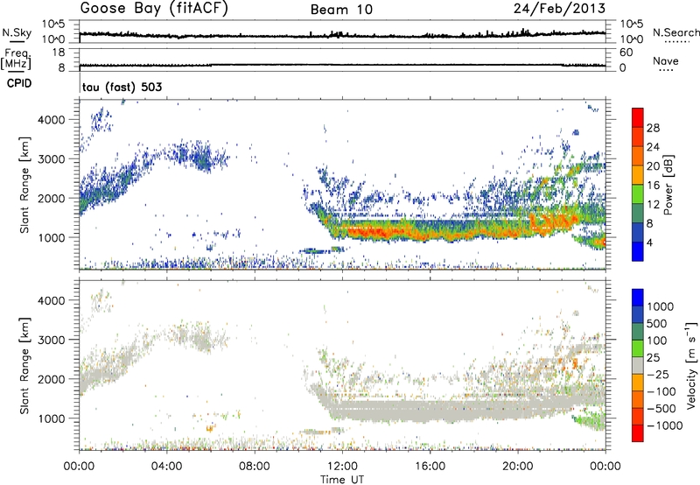Image resolution: width=700 pixels, height=485 pixels.
Task: Pick the red top segment of Power color bar
Action: [x=638, y=118]
